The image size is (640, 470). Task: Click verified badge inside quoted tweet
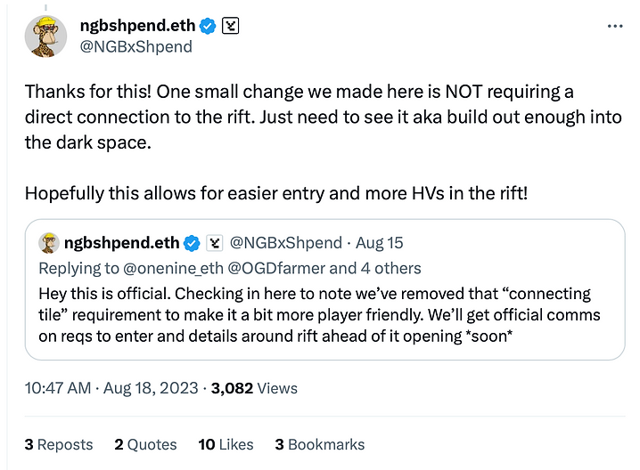point(192,243)
